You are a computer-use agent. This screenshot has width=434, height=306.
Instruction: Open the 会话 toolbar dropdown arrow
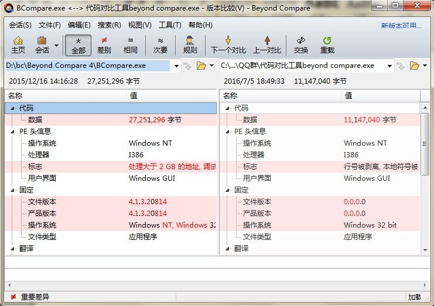pos(56,45)
